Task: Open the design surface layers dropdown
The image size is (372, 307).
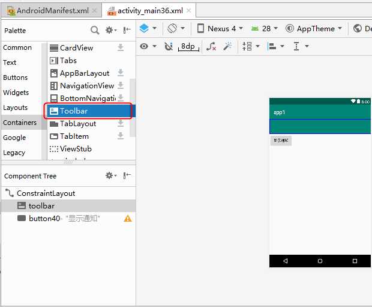Action: click(148, 28)
